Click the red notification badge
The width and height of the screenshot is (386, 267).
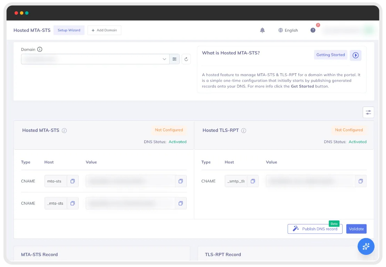point(318,25)
